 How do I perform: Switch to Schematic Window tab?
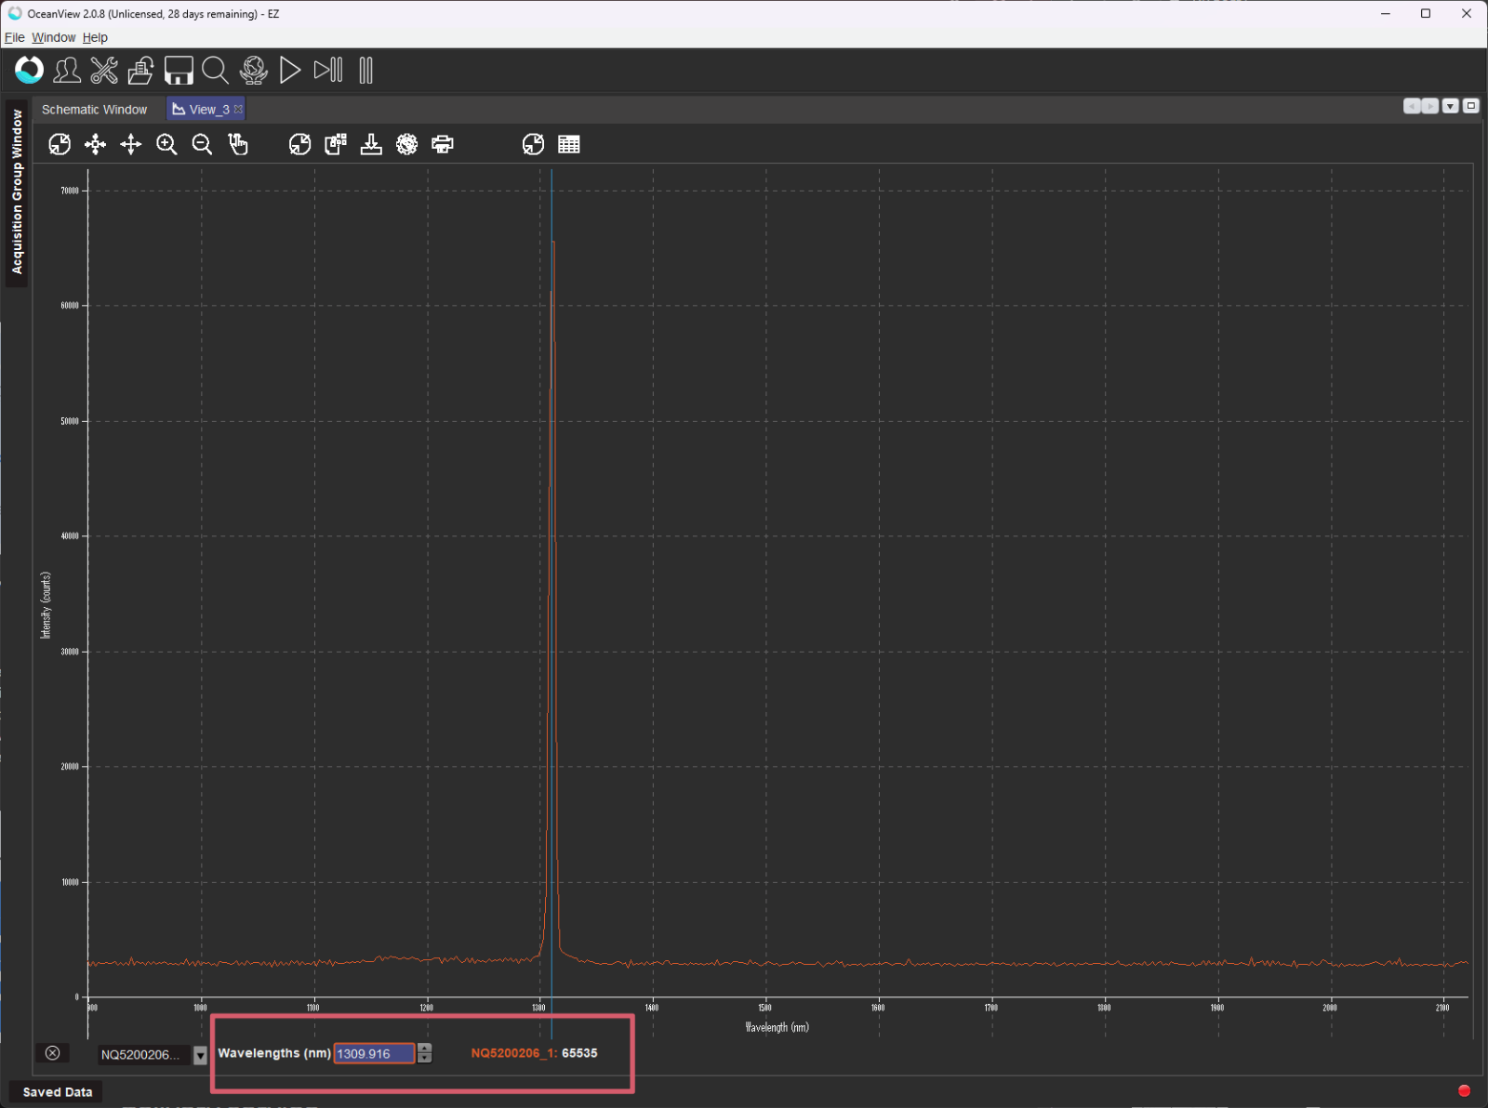point(94,110)
